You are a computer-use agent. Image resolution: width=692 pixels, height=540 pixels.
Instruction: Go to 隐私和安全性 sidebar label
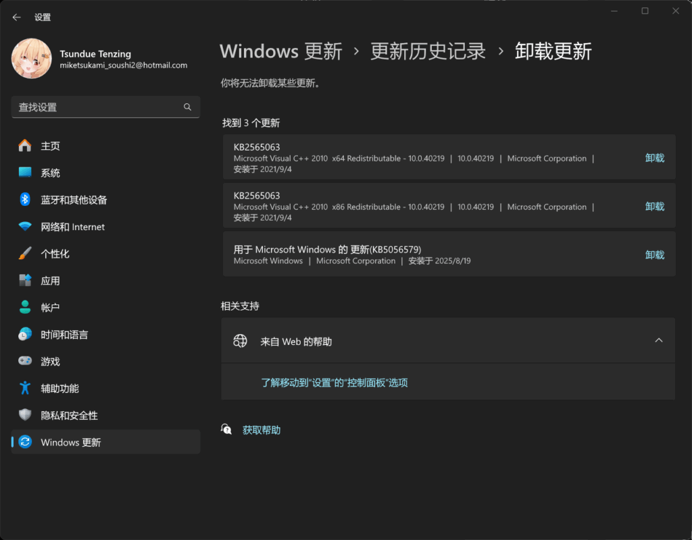click(70, 415)
